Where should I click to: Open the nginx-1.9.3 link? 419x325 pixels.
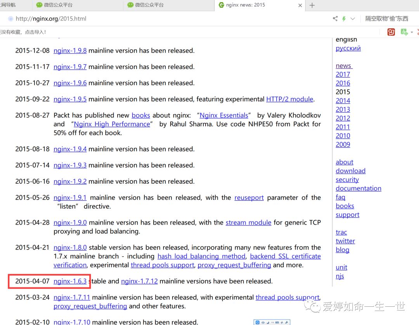point(70,165)
